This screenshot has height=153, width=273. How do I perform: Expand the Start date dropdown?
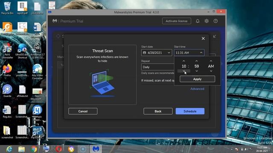(x=169, y=53)
